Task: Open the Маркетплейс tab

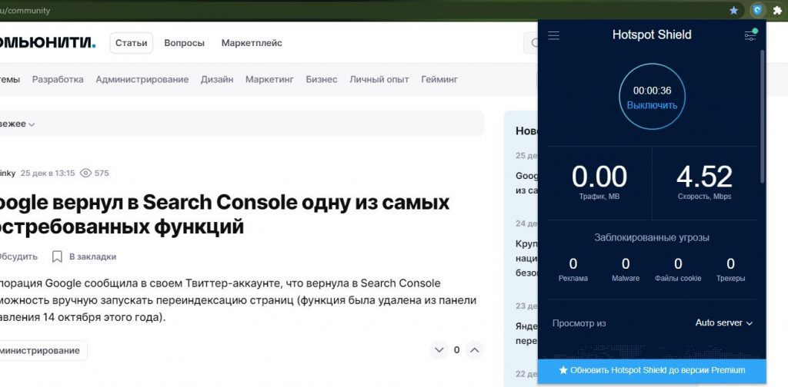Action: click(252, 43)
